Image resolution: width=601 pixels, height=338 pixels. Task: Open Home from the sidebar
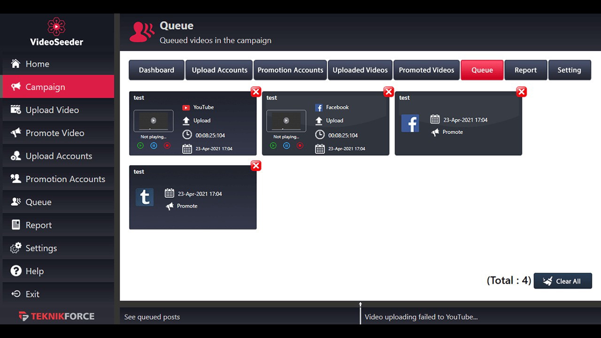click(37, 64)
